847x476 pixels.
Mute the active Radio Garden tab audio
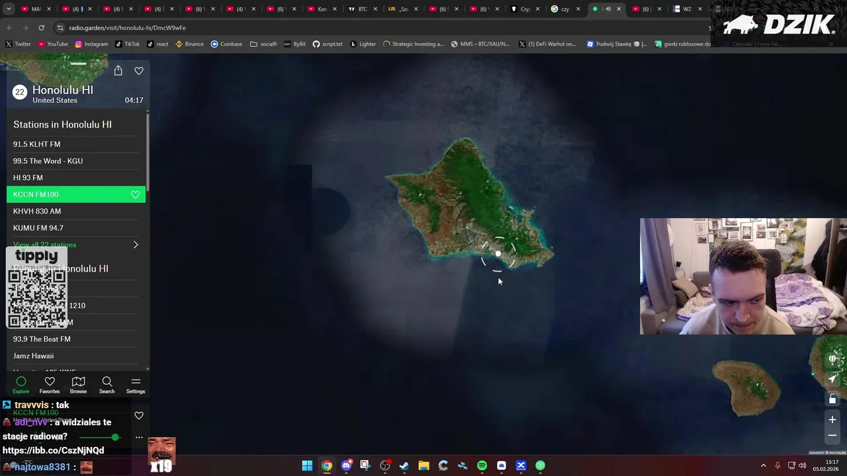click(x=608, y=9)
